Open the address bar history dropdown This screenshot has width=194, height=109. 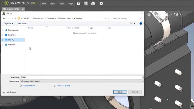[x=105, y=18]
